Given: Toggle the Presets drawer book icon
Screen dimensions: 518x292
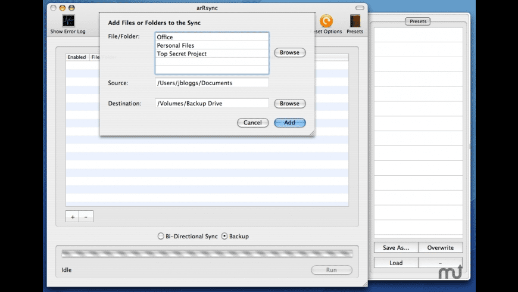Looking at the screenshot, I should pyautogui.click(x=355, y=21).
